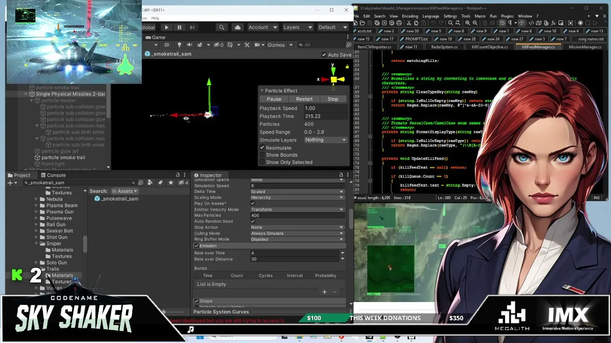Image resolution: width=611 pixels, height=343 pixels.
Task: Toggle hidden packages eye icon in Project
Action: (x=182, y=183)
